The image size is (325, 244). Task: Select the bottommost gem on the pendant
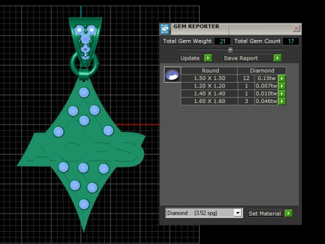84,204
